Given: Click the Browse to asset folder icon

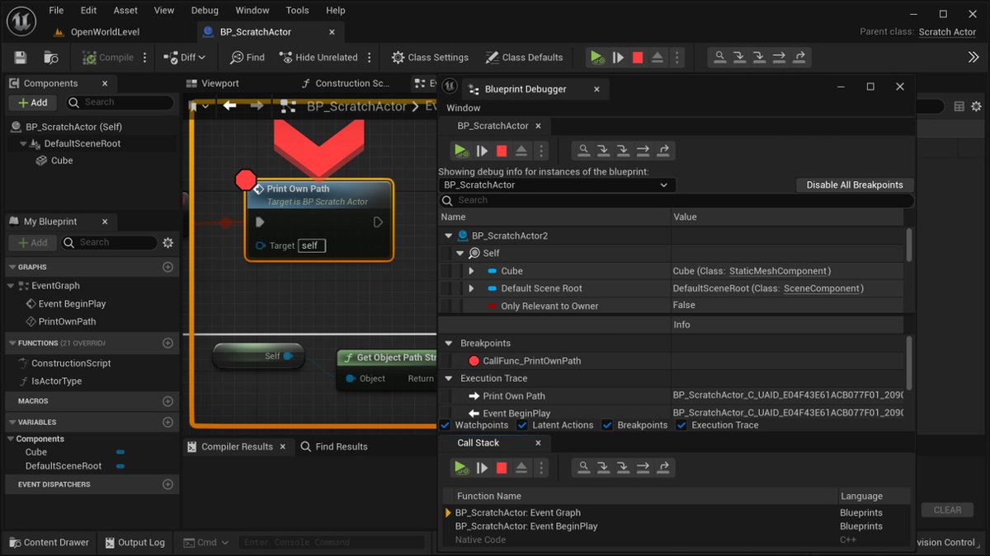Looking at the screenshot, I should 51,58.
